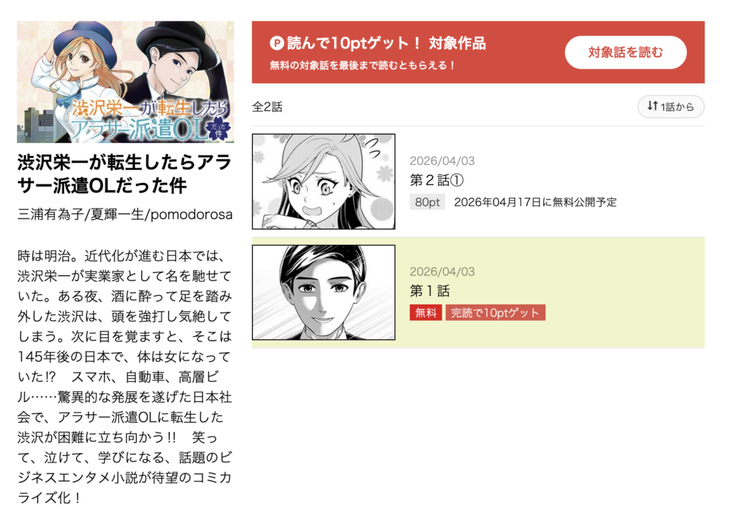Click the manga cover image

(x=125, y=82)
